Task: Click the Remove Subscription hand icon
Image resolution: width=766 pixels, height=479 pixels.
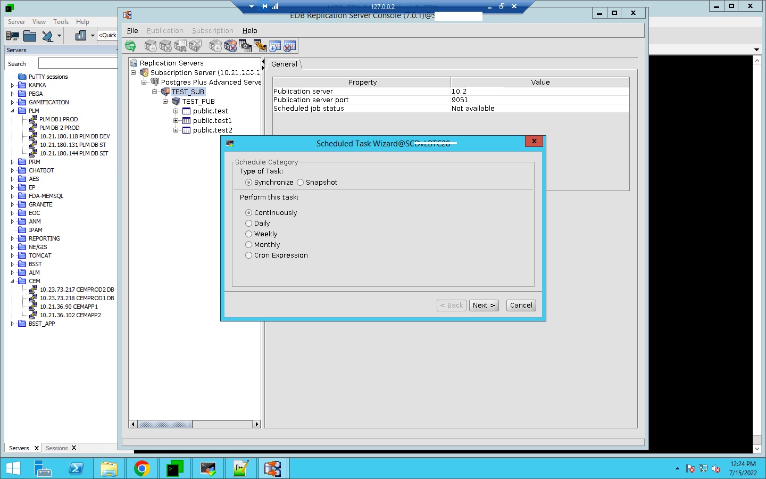Action: point(230,46)
